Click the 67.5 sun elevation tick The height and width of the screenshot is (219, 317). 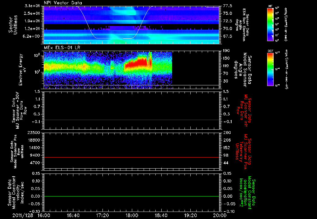[228, 36]
